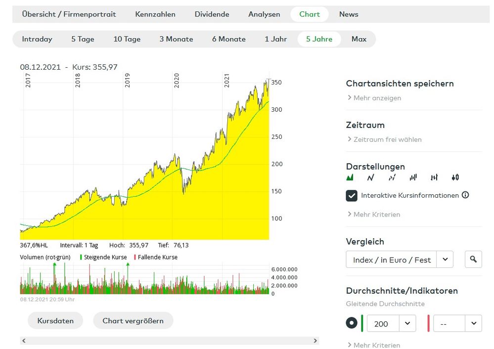Click the green color bar beside the 200 dropdown
The width and height of the screenshot is (494, 349).
tap(362, 323)
